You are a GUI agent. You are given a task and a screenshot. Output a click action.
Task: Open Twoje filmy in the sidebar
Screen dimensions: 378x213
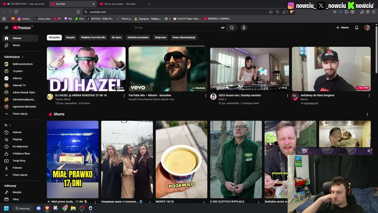tap(20, 161)
